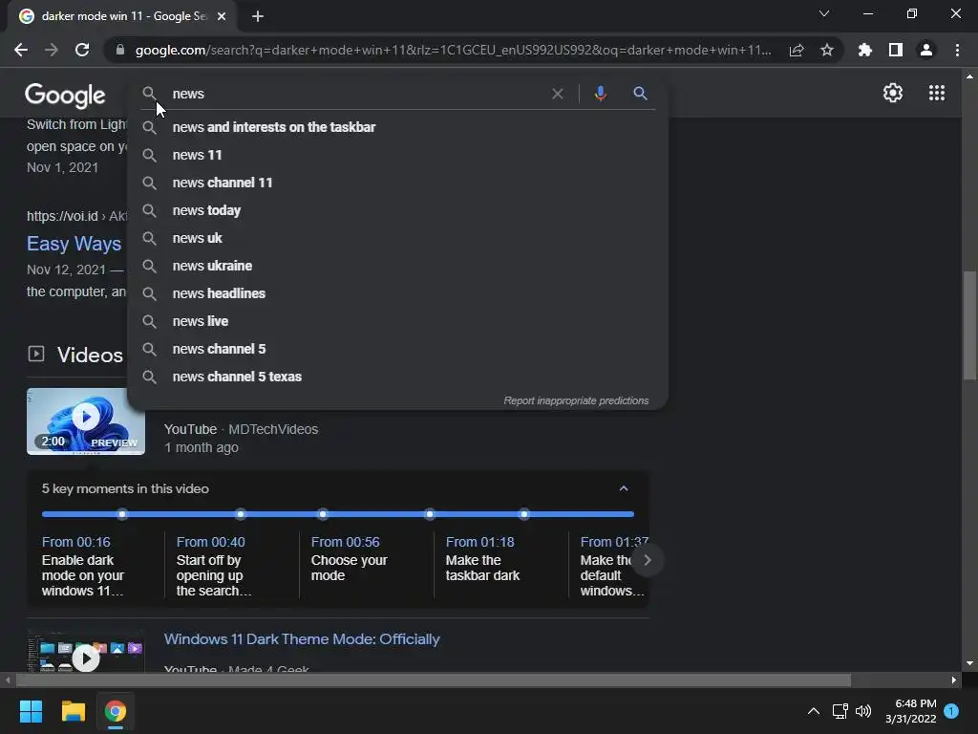This screenshot has height=734, width=978.
Task: Open the Chrome profile avatar
Action: [x=926, y=50]
